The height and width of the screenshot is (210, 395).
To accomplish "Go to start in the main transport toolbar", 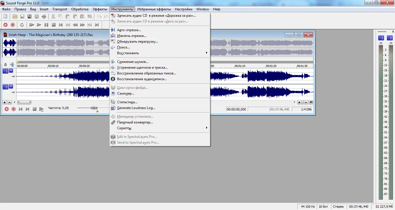I will (61, 25).
